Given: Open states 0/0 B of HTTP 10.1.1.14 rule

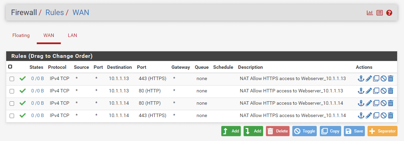Looking at the screenshot, I should pos(38,103).
